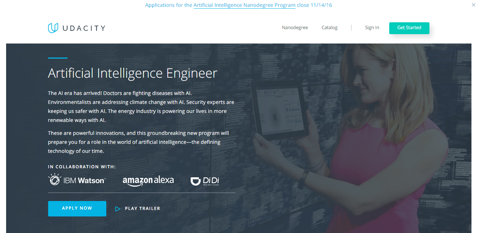
Task: Open the Artificial Intelligence Nanodegree Program link
Action: point(244,5)
